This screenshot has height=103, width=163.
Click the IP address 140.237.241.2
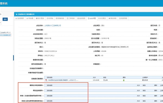coord(49,55)
